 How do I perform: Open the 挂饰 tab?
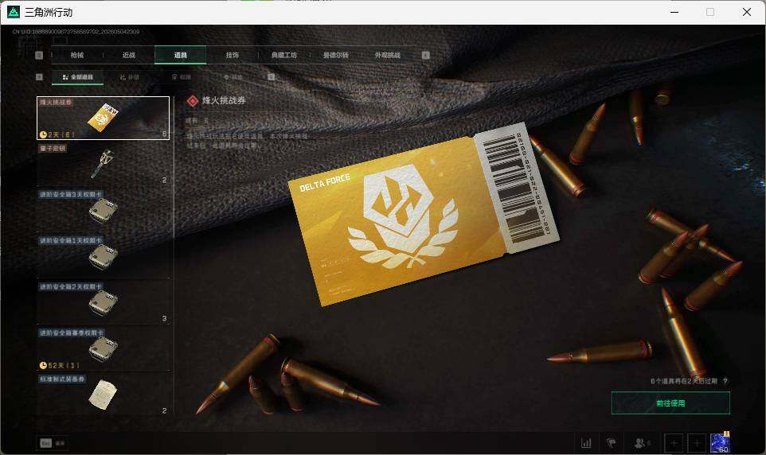232,55
